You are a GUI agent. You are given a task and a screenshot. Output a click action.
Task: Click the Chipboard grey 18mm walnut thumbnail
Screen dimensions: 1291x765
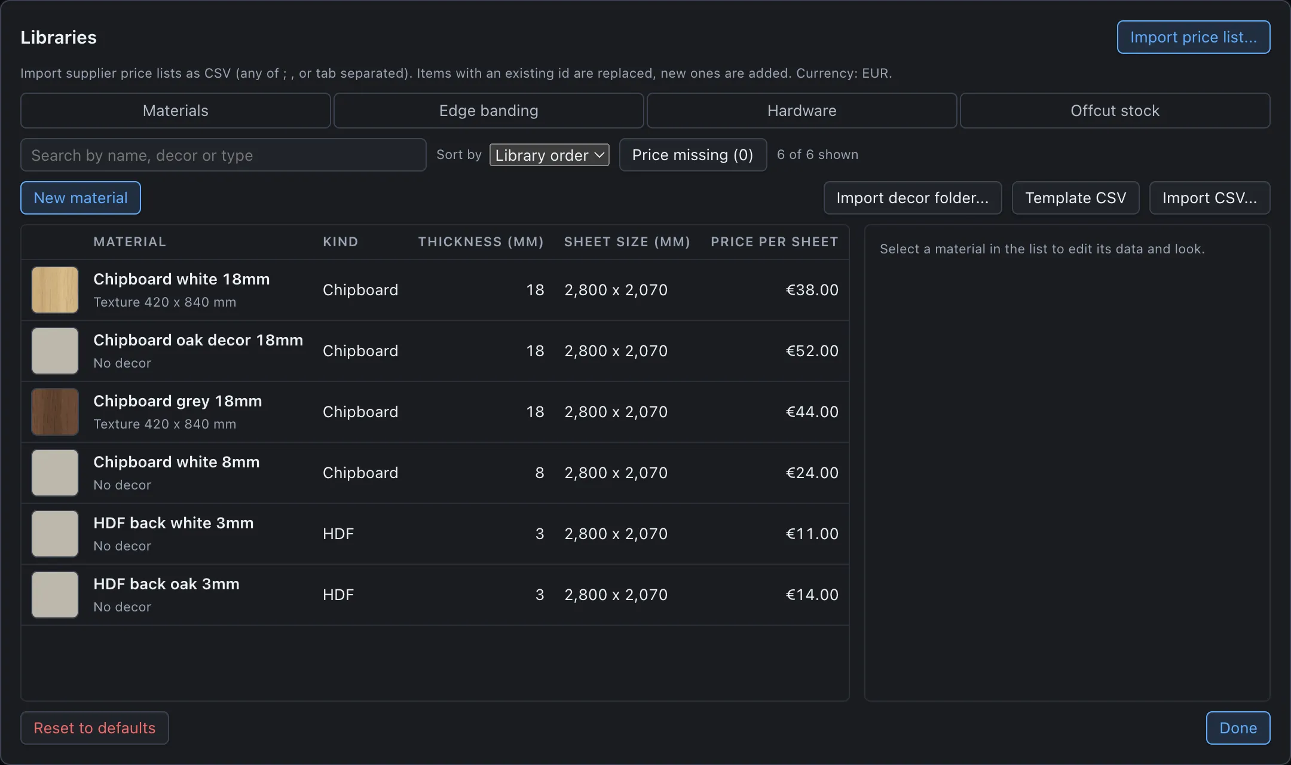coord(55,412)
